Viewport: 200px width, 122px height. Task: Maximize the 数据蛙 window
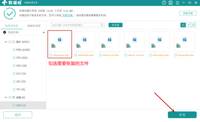pyautogui.click(x=190, y=3)
